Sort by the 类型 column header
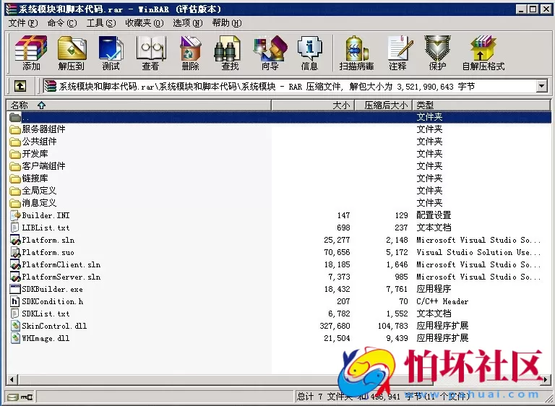 pyautogui.click(x=482, y=105)
